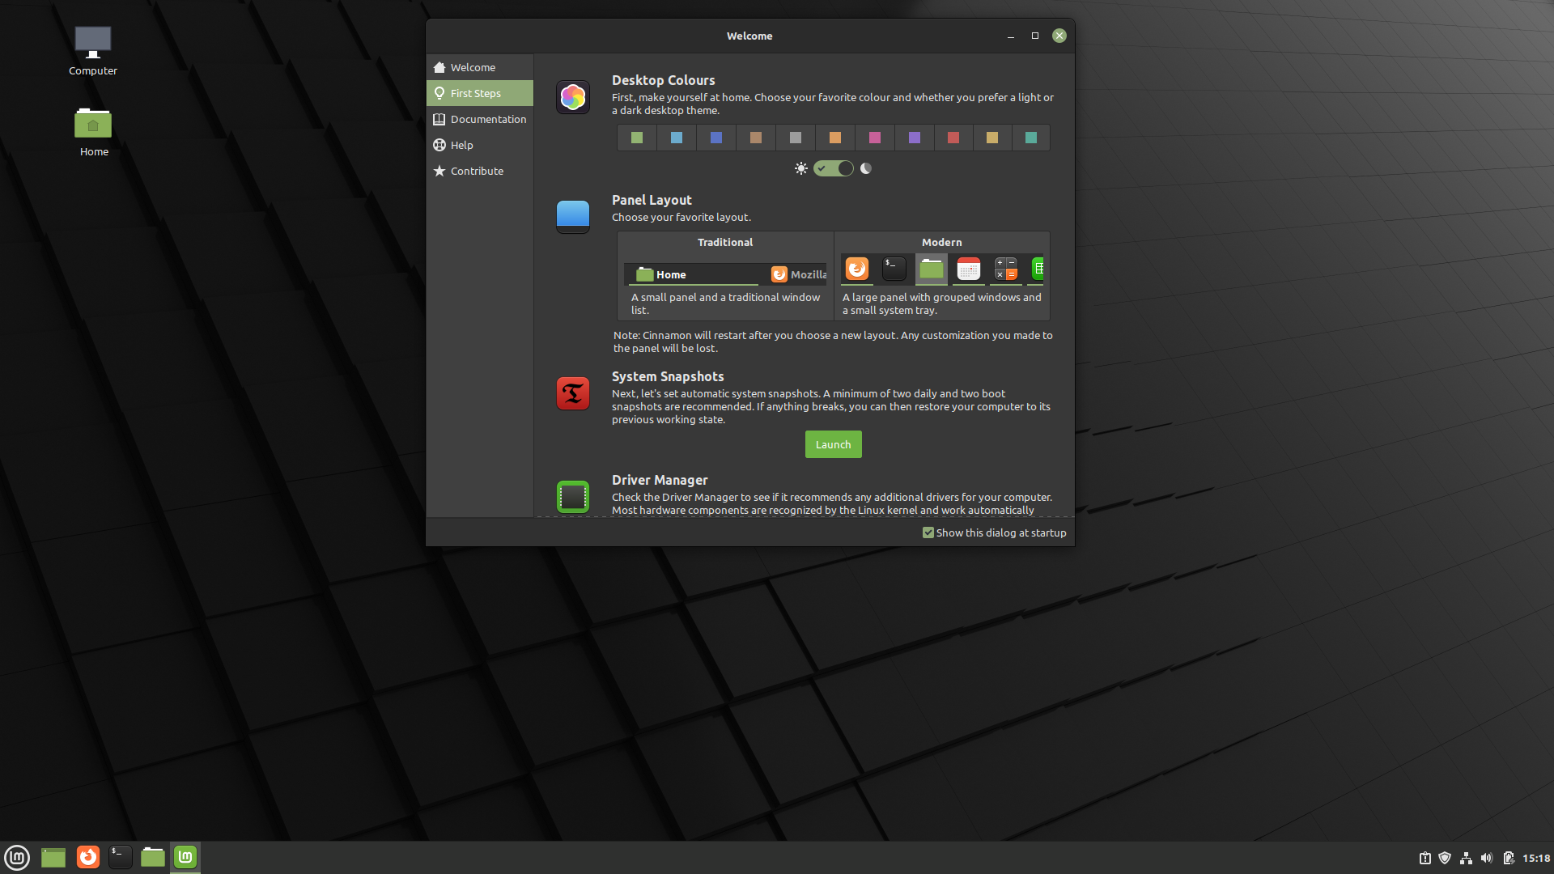Launch Firefox from the taskbar

(87, 857)
